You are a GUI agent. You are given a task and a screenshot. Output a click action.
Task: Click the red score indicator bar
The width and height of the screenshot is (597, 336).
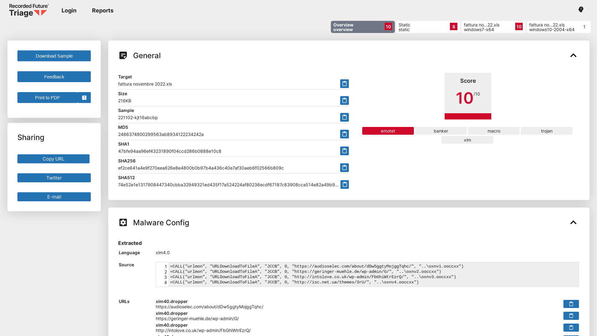click(x=468, y=117)
